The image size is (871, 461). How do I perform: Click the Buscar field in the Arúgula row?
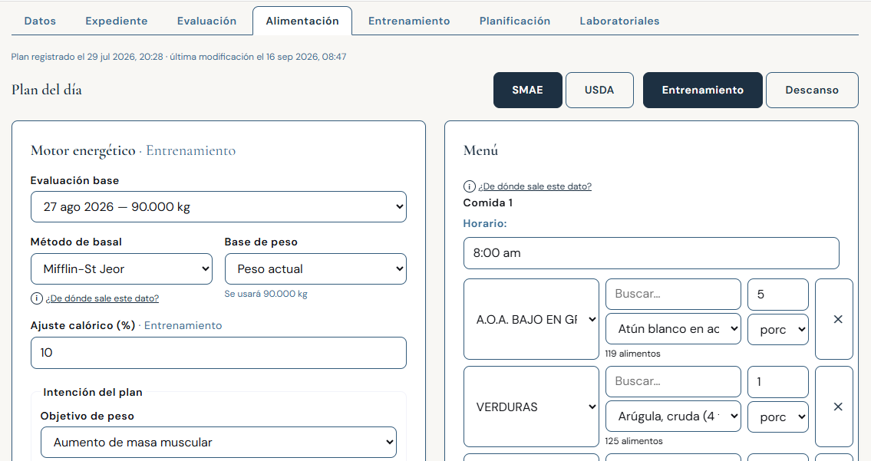pyautogui.click(x=673, y=381)
